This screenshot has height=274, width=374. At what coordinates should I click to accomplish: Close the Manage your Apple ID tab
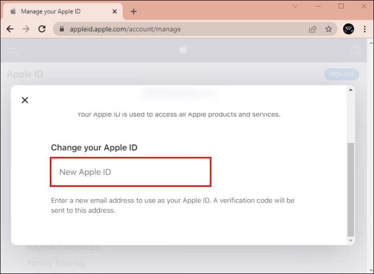point(114,11)
